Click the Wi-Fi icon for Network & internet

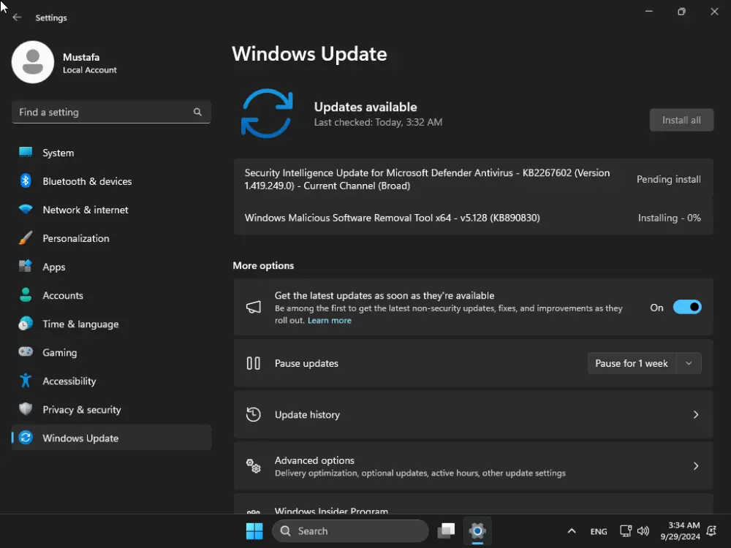[x=26, y=209]
